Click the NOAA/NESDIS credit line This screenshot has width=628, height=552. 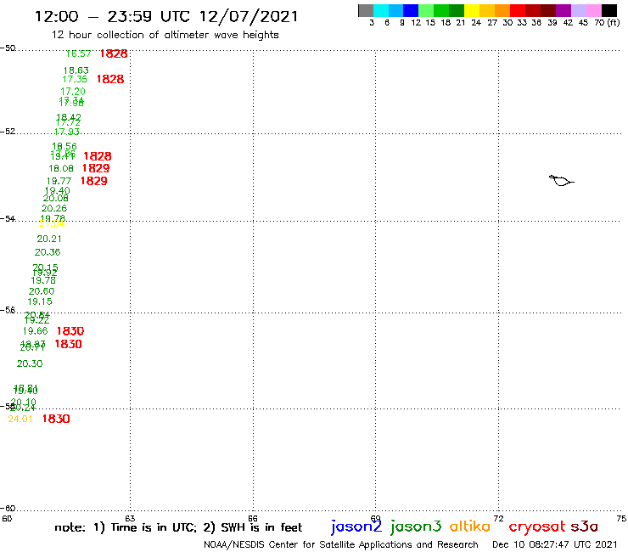[x=341, y=545]
